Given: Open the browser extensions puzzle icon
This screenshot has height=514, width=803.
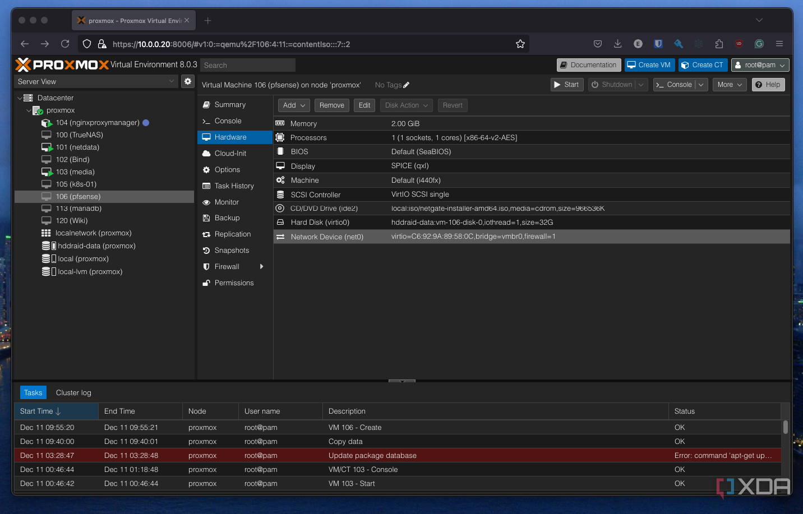Looking at the screenshot, I should point(719,44).
